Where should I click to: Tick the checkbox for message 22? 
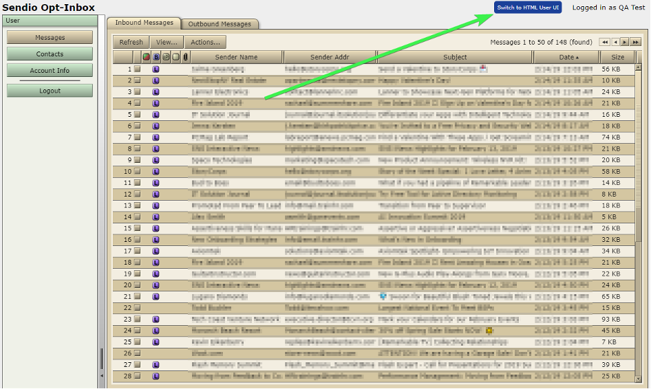138,308
